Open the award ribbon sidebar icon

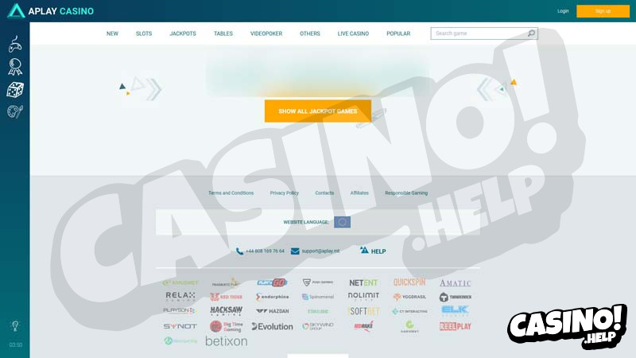coord(15,67)
